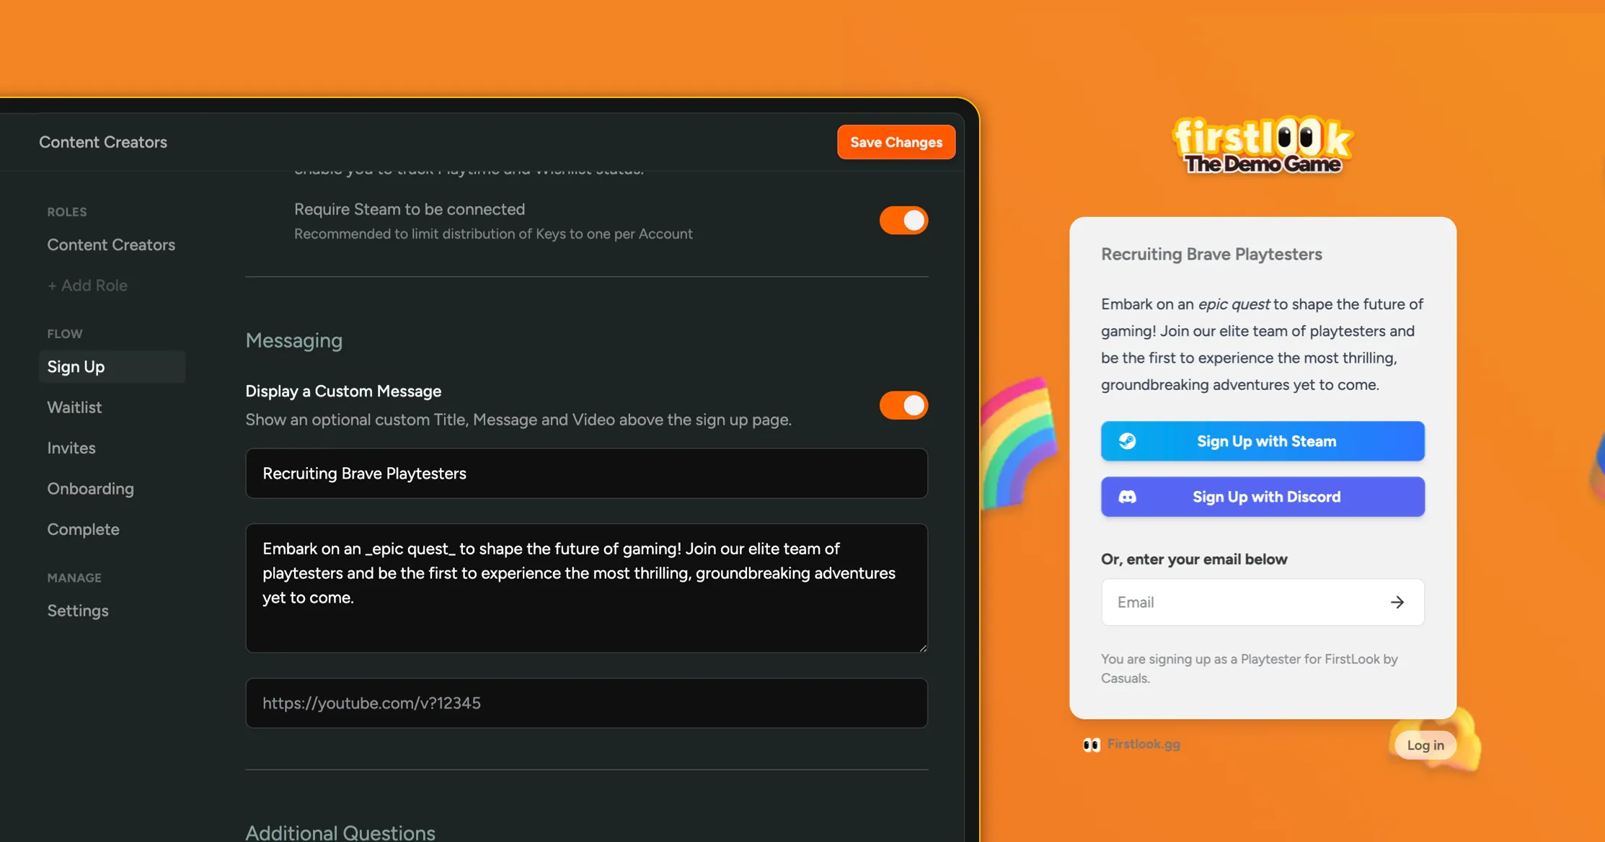Open the Waitlist flow page

click(74, 407)
